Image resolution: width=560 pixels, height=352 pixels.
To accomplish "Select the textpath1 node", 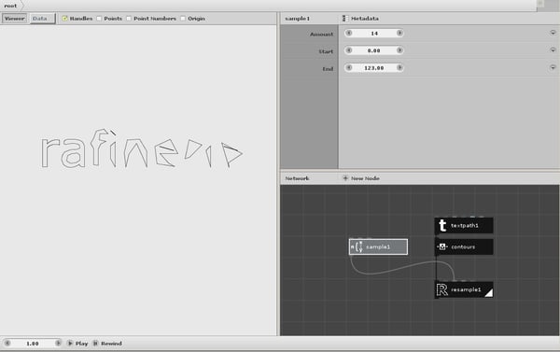I will click(464, 226).
